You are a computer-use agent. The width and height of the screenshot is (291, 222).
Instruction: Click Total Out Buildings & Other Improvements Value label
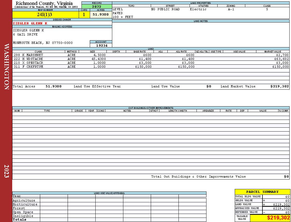tap(198, 177)
